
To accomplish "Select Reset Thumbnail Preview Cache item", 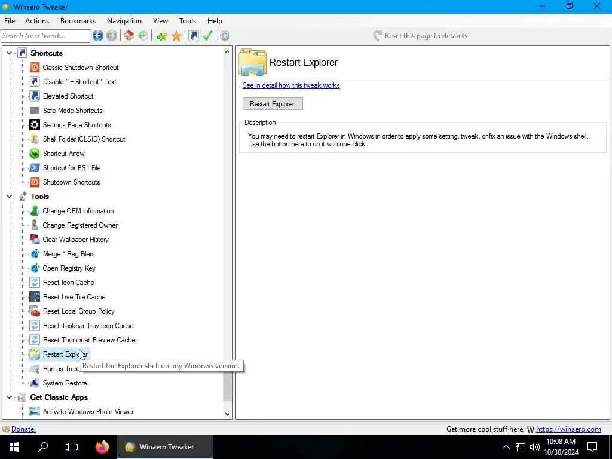I will pos(89,340).
